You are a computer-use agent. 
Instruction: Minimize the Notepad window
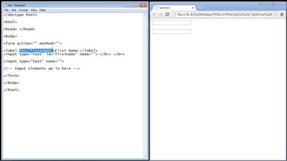pos(128,5)
